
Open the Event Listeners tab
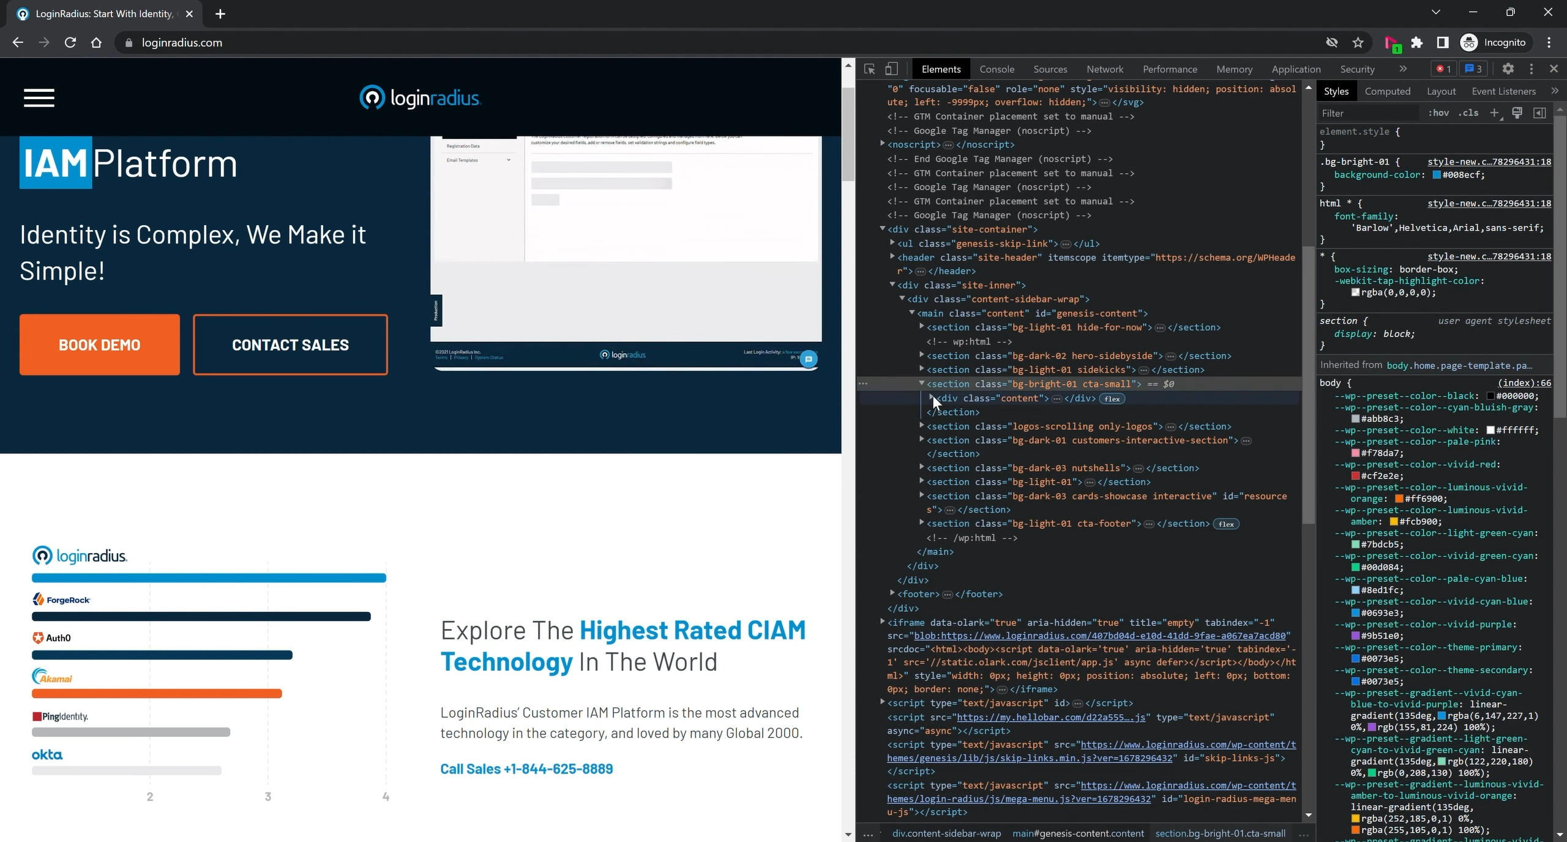[1503, 91]
